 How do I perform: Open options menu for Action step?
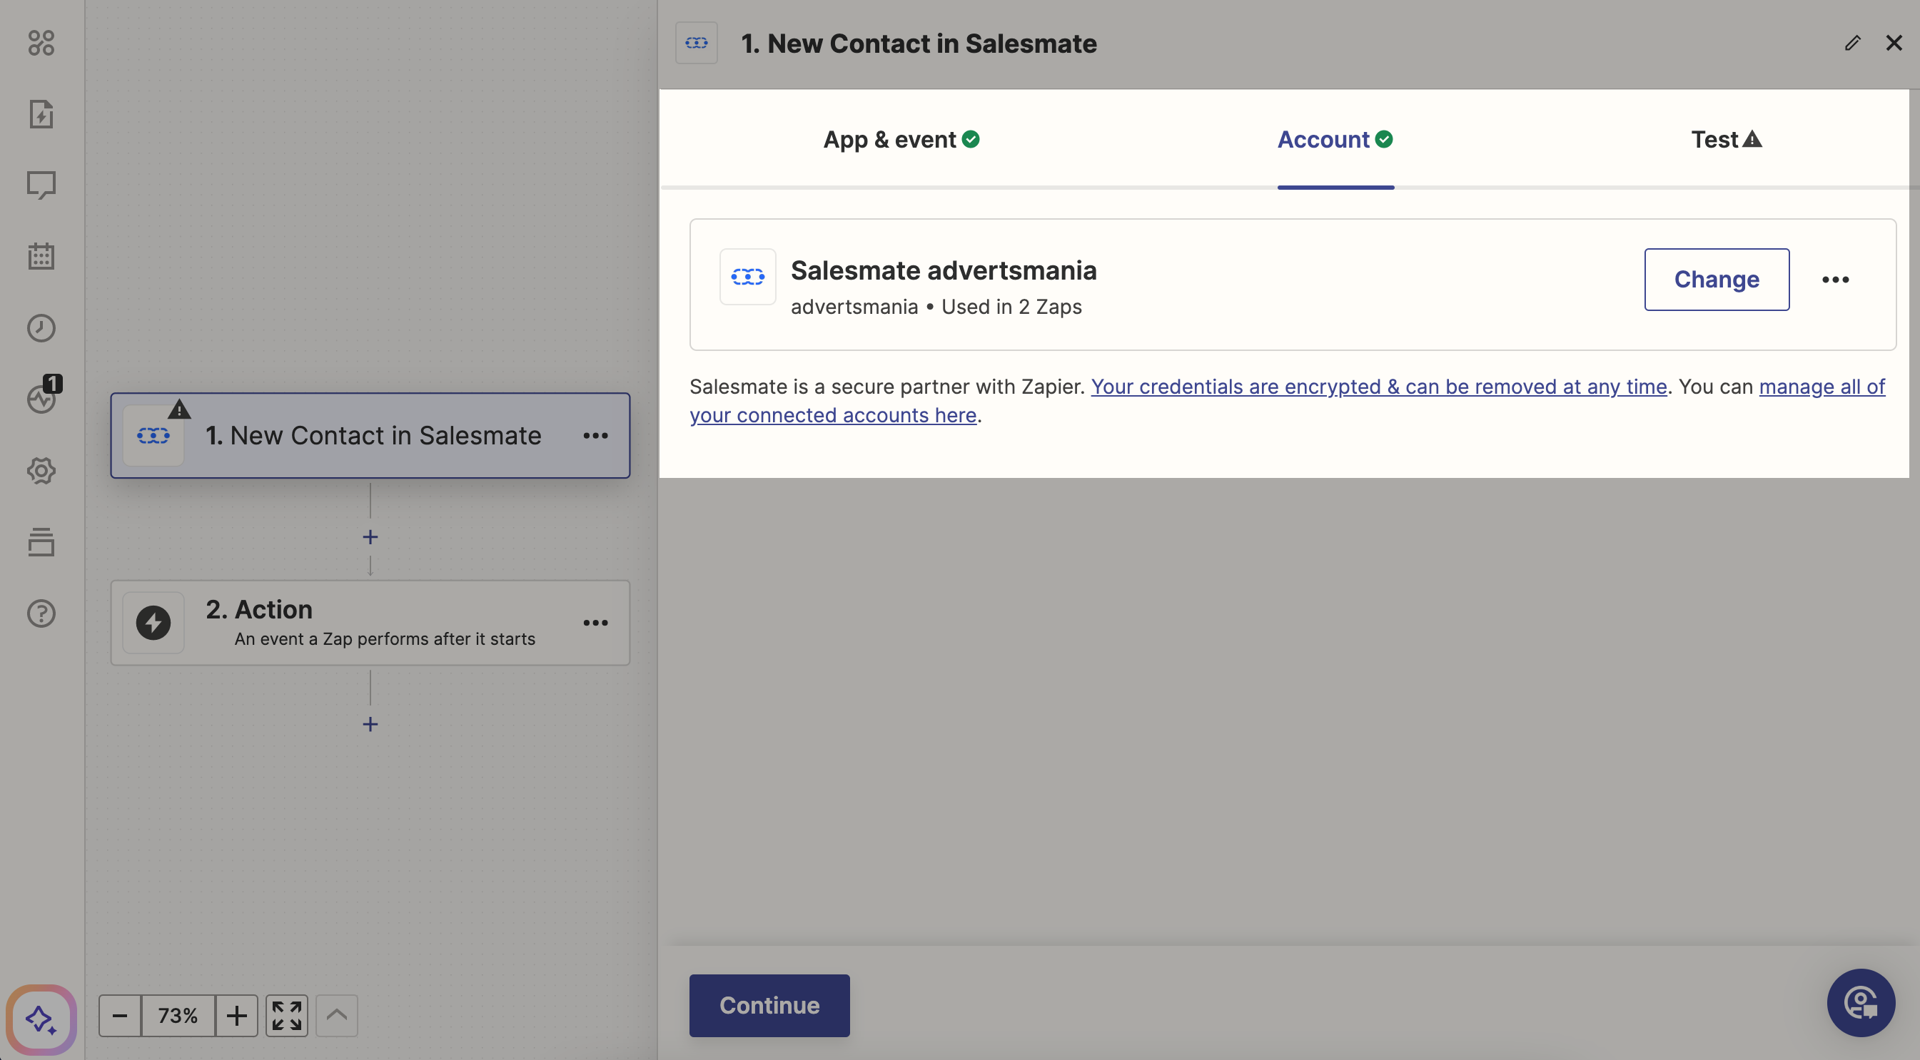point(595,623)
